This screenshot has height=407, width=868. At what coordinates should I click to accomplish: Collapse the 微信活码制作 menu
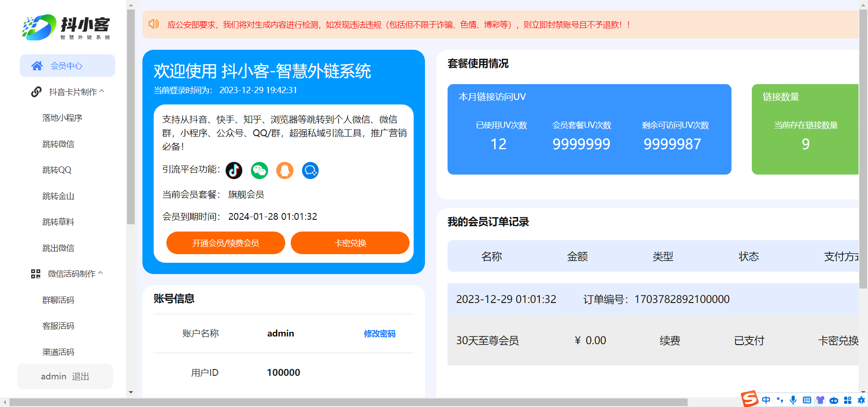click(x=102, y=273)
